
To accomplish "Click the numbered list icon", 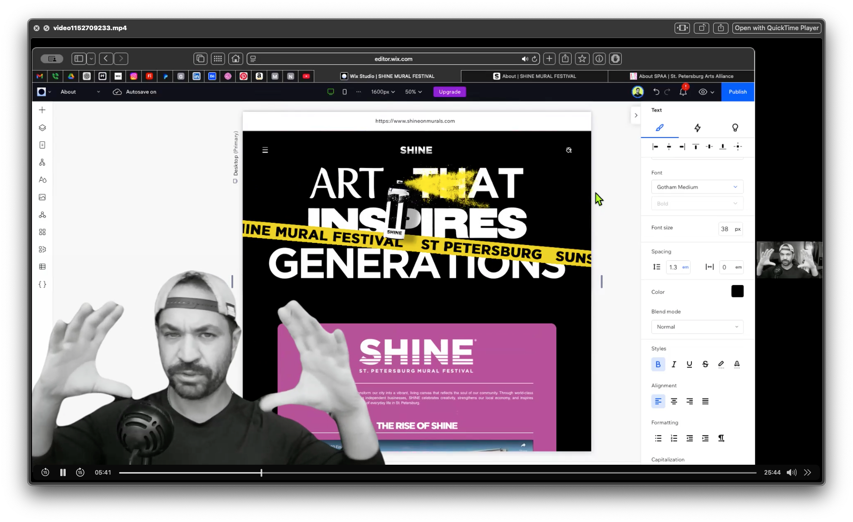I will point(674,439).
